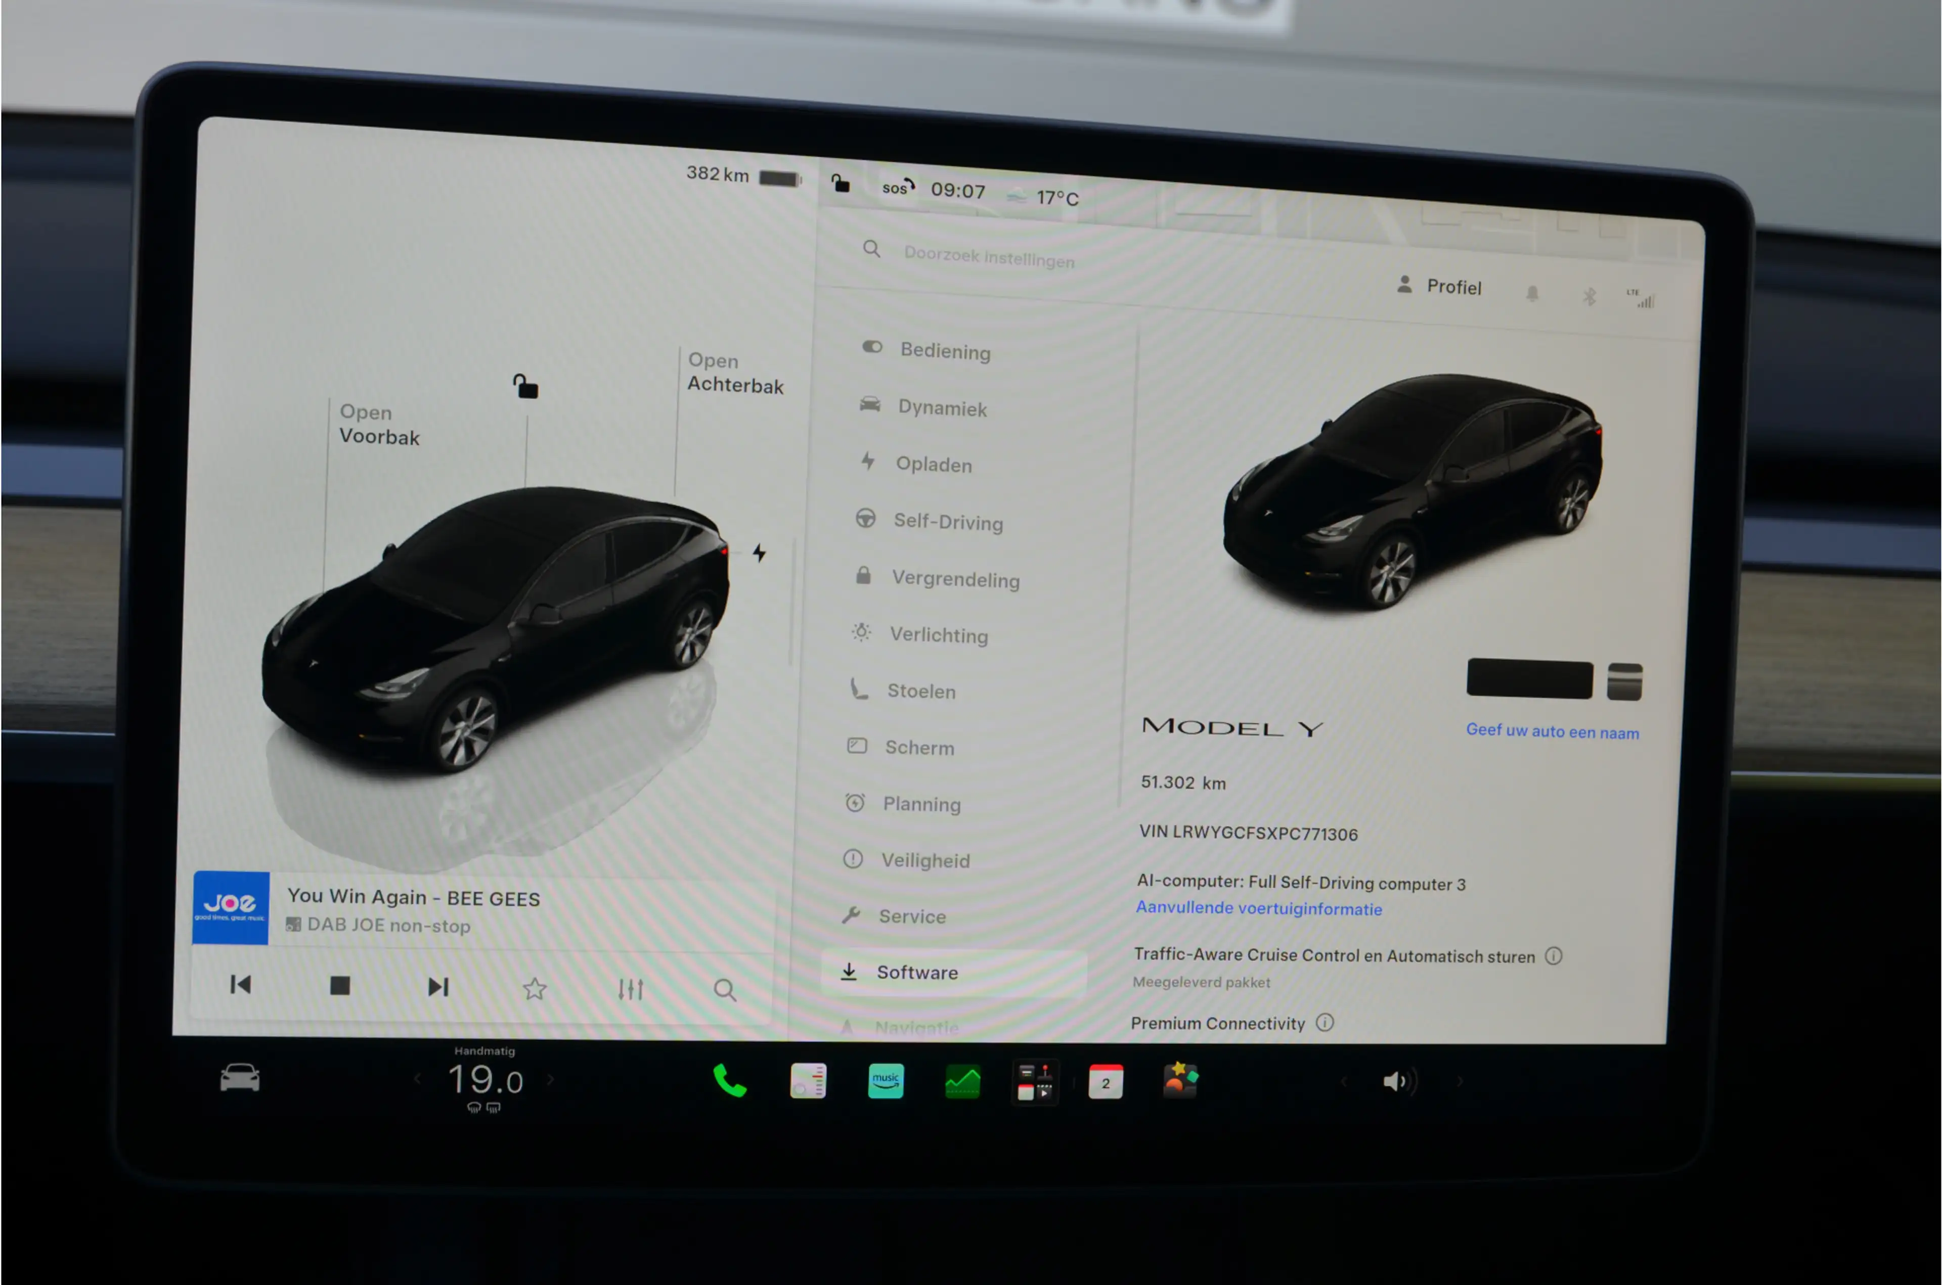1942x1285 pixels.
Task: Open the audio equalizer settings icon
Action: 631,989
